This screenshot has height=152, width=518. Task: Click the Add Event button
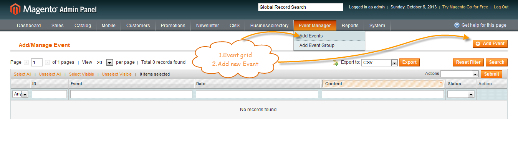coord(490,44)
